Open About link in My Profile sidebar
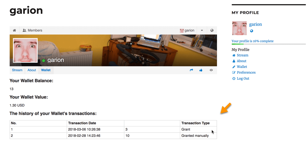307x144 pixels. [x=241, y=61]
